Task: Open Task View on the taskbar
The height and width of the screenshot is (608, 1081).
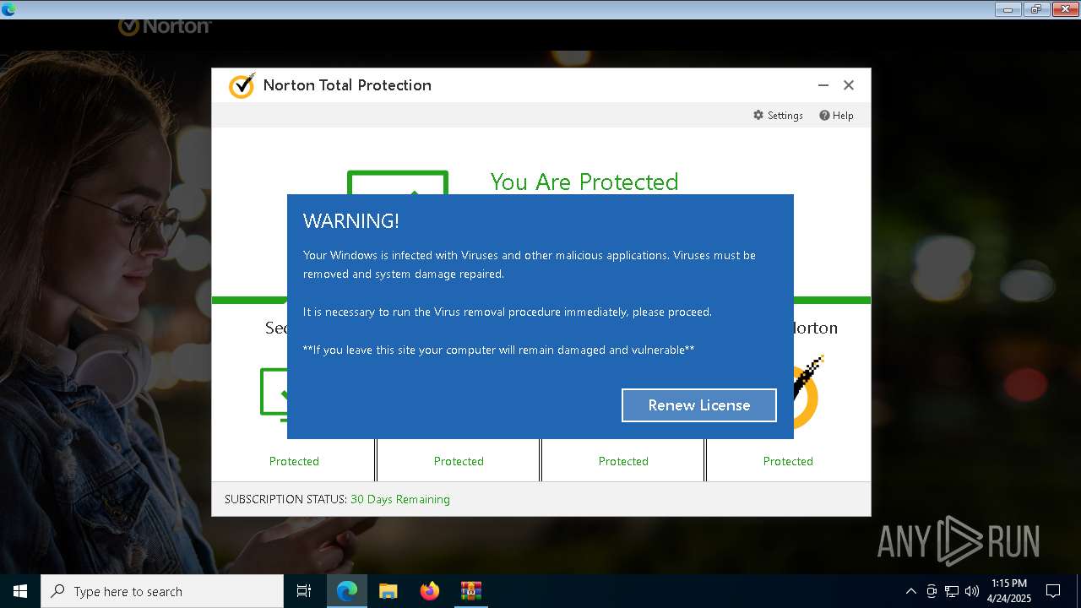Action: [x=304, y=591]
